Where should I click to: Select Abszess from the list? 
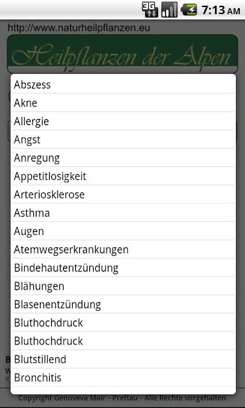click(123, 85)
